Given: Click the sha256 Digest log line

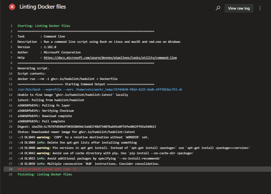Looking at the screenshot, I should coord(87,127).
